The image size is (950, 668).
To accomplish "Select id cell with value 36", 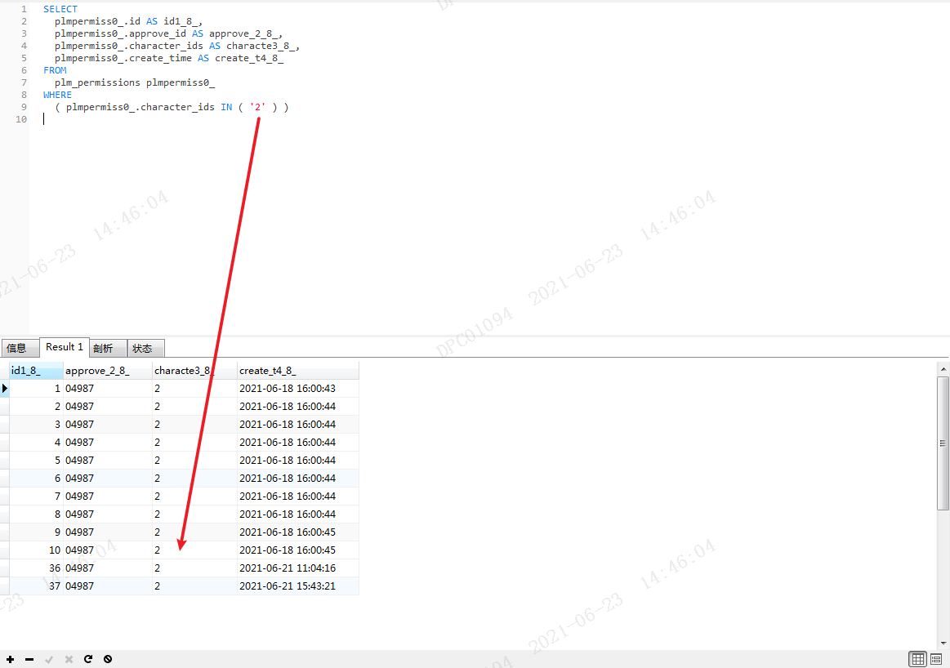I will pyautogui.click(x=36, y=568).
